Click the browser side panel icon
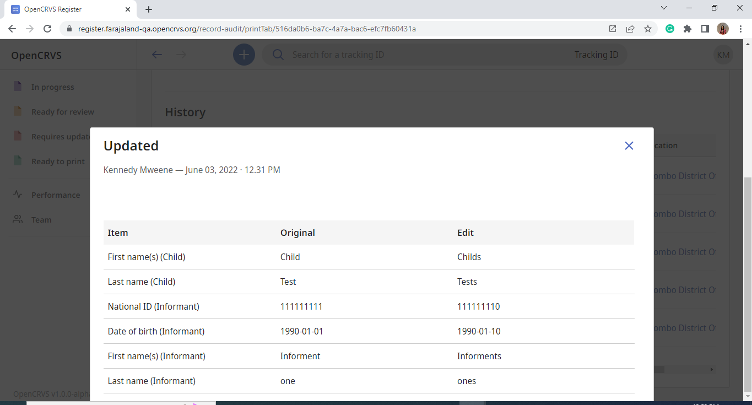This screenshot has width=752, height=405. click(705, 28)
